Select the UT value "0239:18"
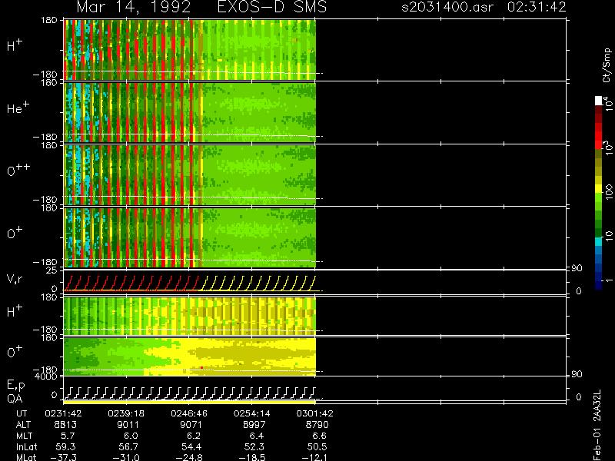The width and height of the screenshot is (615, 461). [126, 413]
